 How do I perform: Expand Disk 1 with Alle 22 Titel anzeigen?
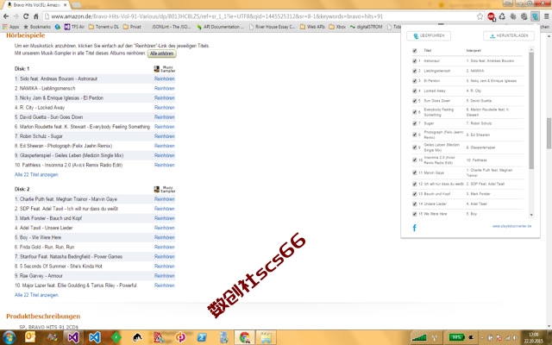tap(36, 174)
